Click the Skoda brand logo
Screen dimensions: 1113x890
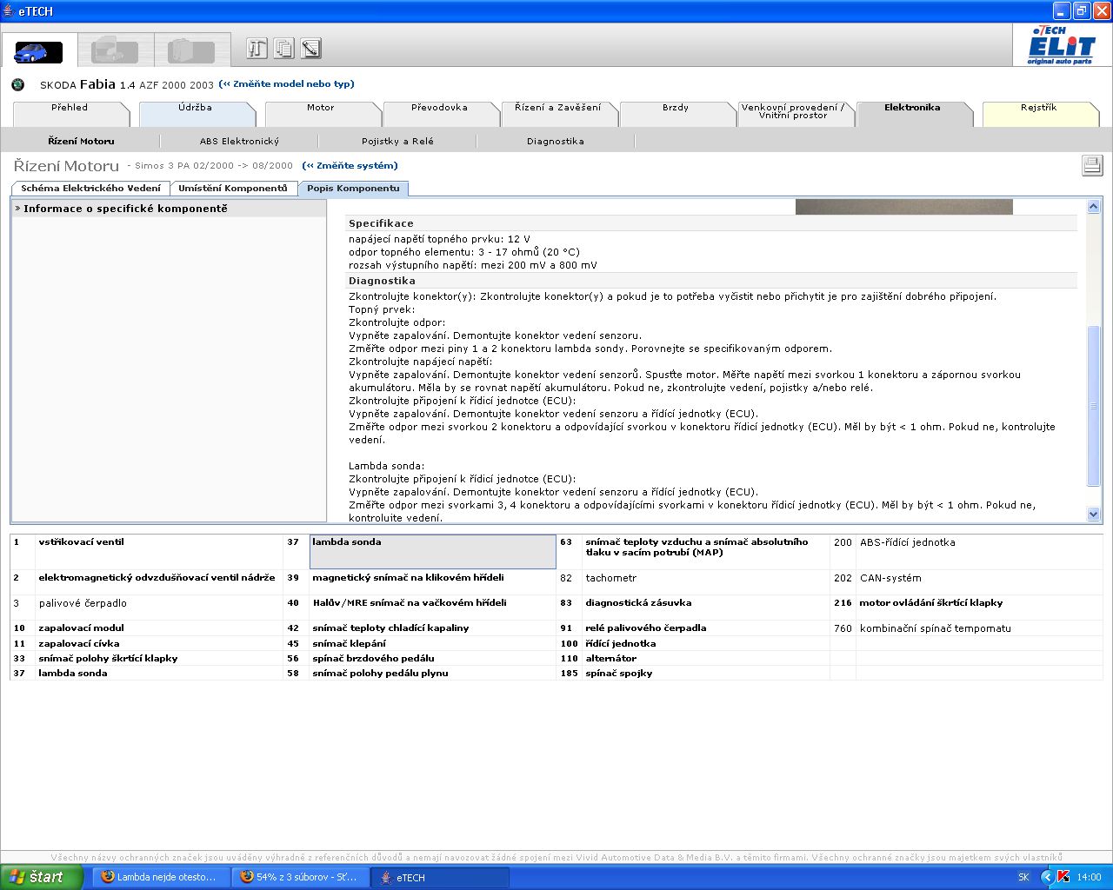pyautogui.click(x=18, y=84)
